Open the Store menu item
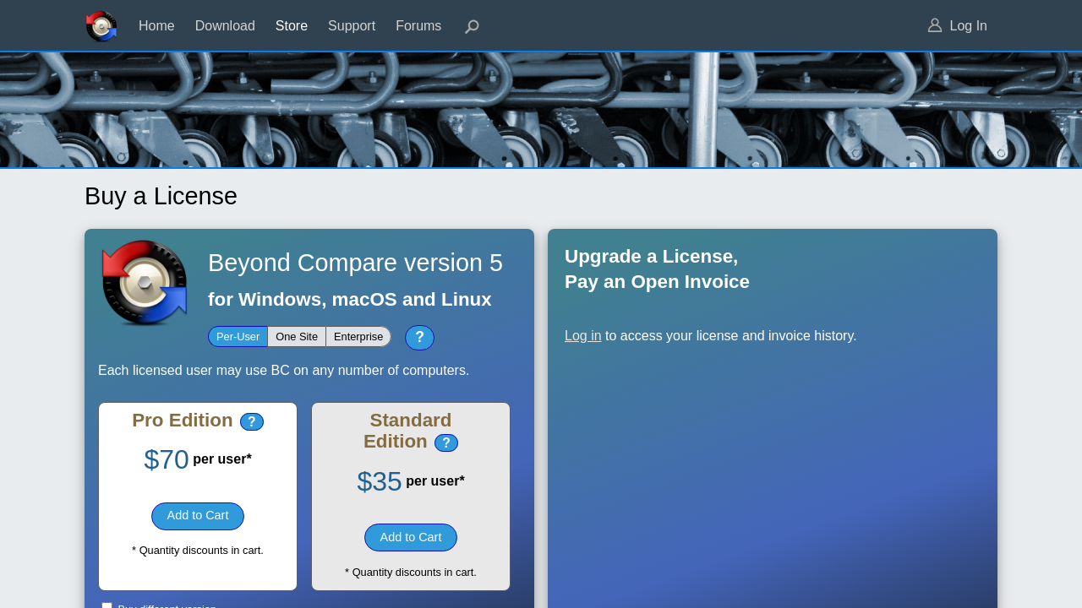The width and height of the screenshot is (1082, 608). tap(292, 26)
